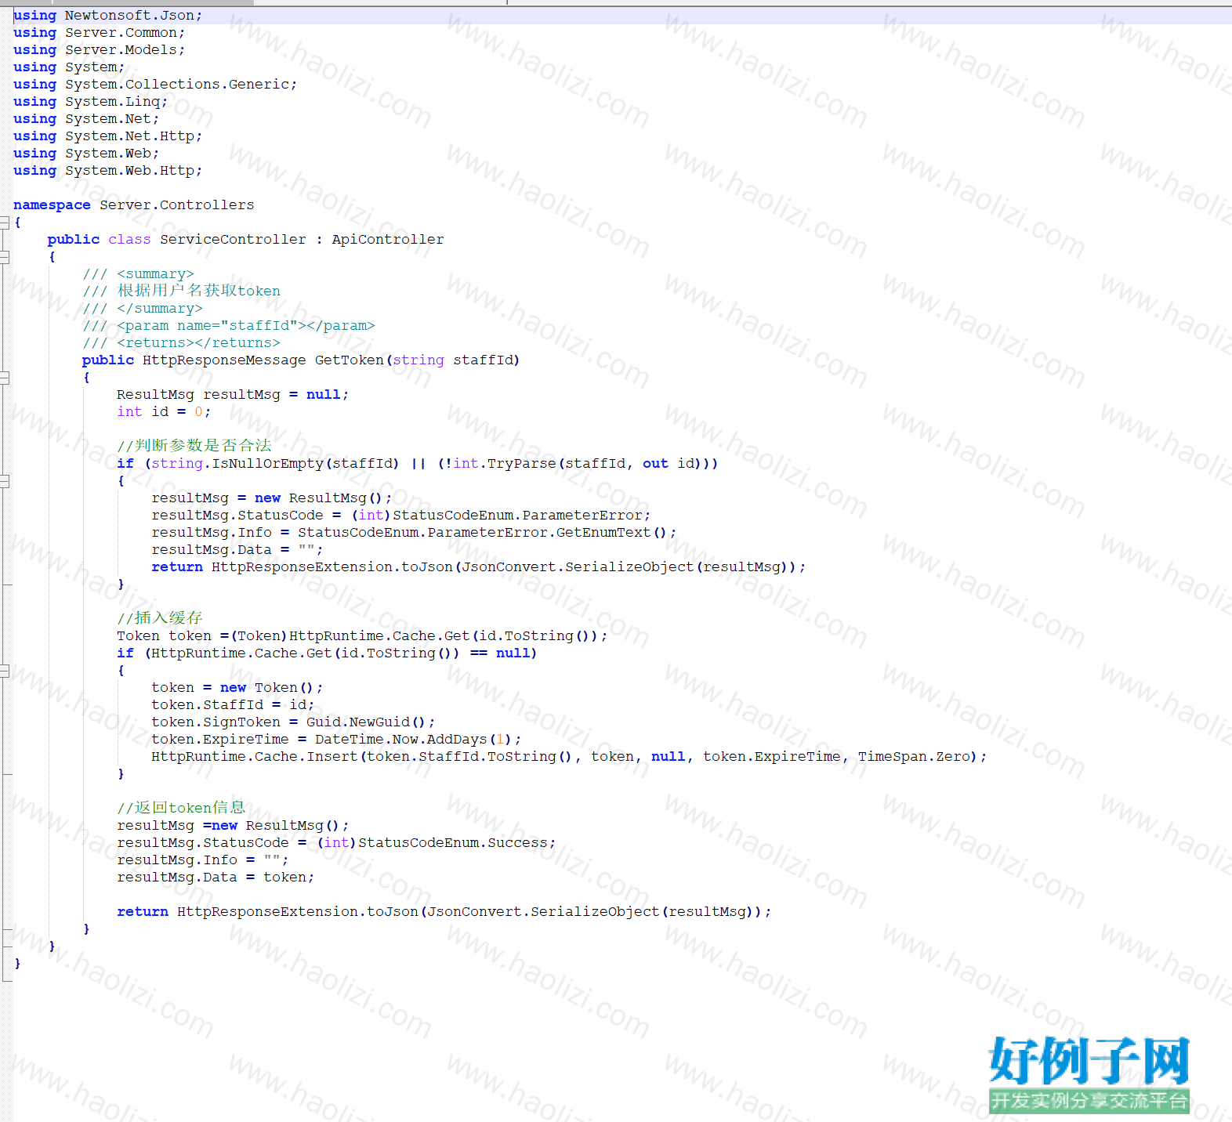Click the 'using System.Web.Http;' line

[x=107, y=170]
